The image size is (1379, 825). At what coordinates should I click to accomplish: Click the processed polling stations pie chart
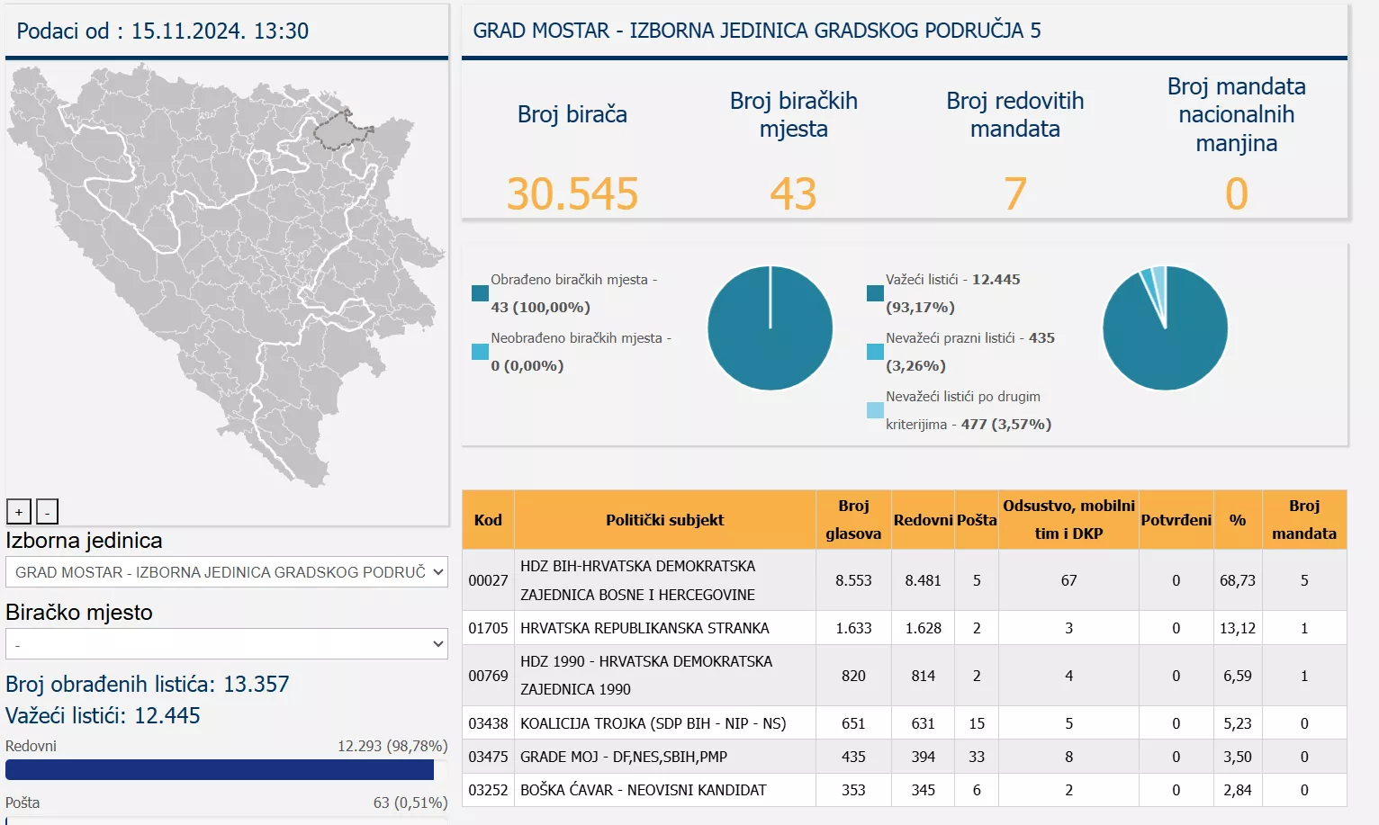pos(770,328)
